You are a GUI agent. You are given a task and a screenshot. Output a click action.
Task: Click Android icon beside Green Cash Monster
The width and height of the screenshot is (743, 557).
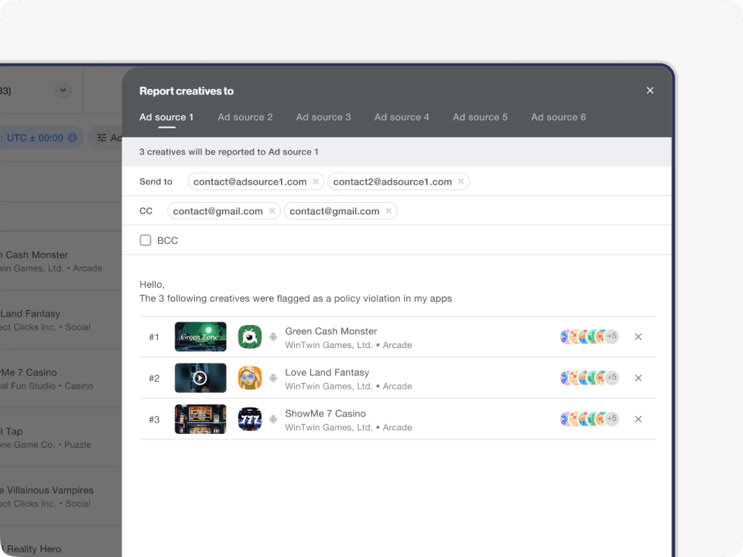[x=273, y=337]
